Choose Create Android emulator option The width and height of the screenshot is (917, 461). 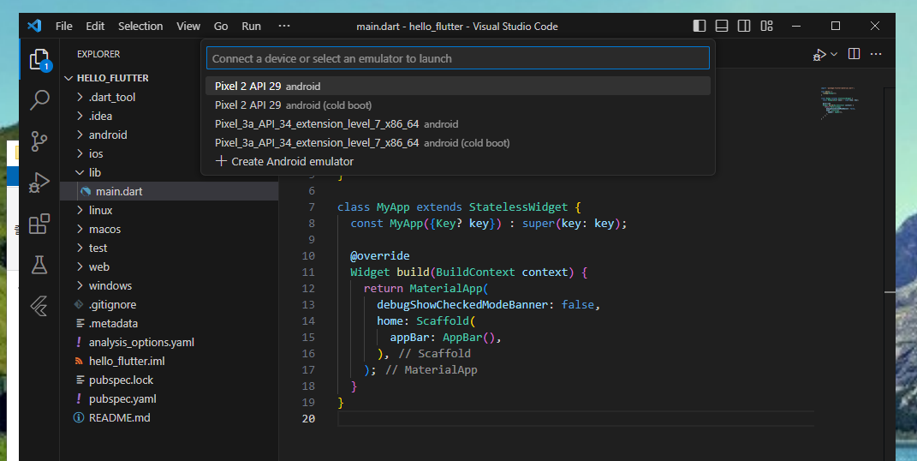point(458,161)
